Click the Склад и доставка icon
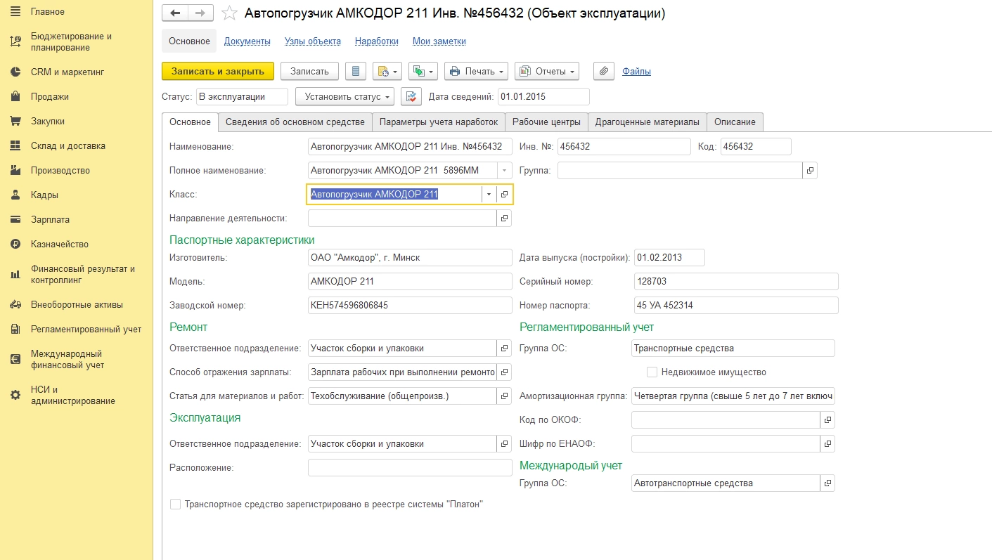 point(15,145)
